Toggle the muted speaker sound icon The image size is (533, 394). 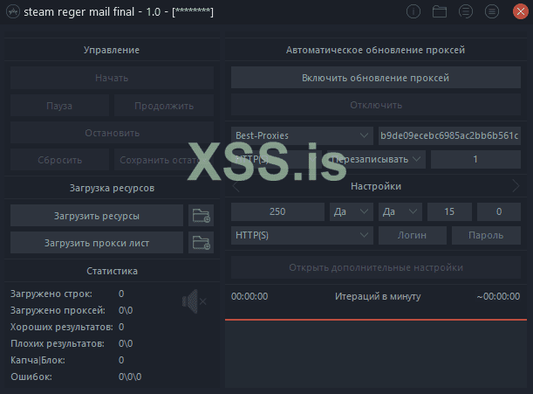(x=195, y=301)
